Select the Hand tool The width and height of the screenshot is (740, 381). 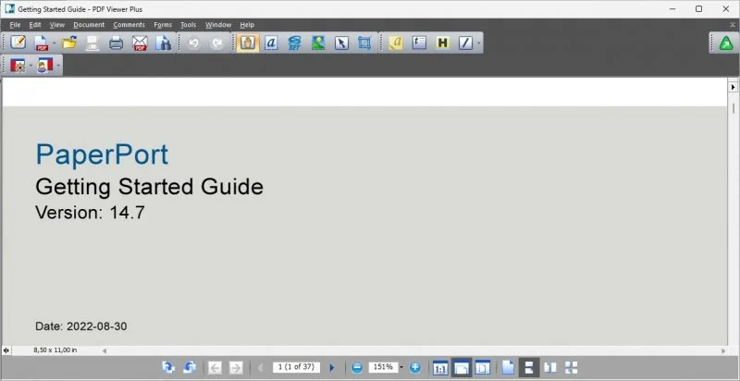click(x=248, y=43)
